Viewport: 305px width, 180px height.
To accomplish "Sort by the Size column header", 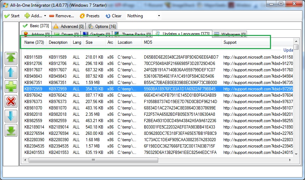I will point(89,42).
